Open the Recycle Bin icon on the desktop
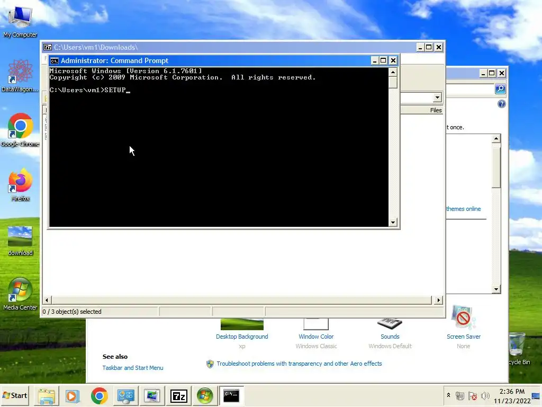 (519, 348)
